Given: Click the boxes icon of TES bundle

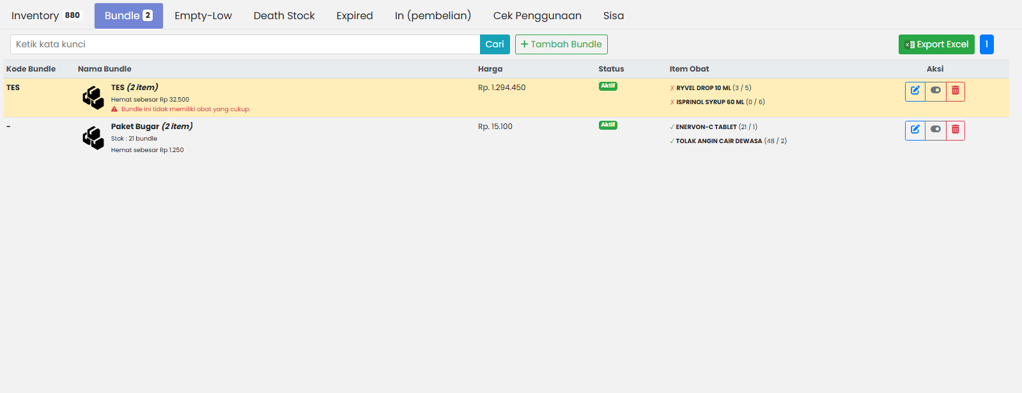Looking at the screenshot, I should (93, 98).
